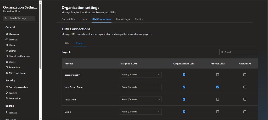The width and height of the screenshot is (268, 120).
Task: Click the 'Test Scrum' project name
Action: [x=70, y=99]
